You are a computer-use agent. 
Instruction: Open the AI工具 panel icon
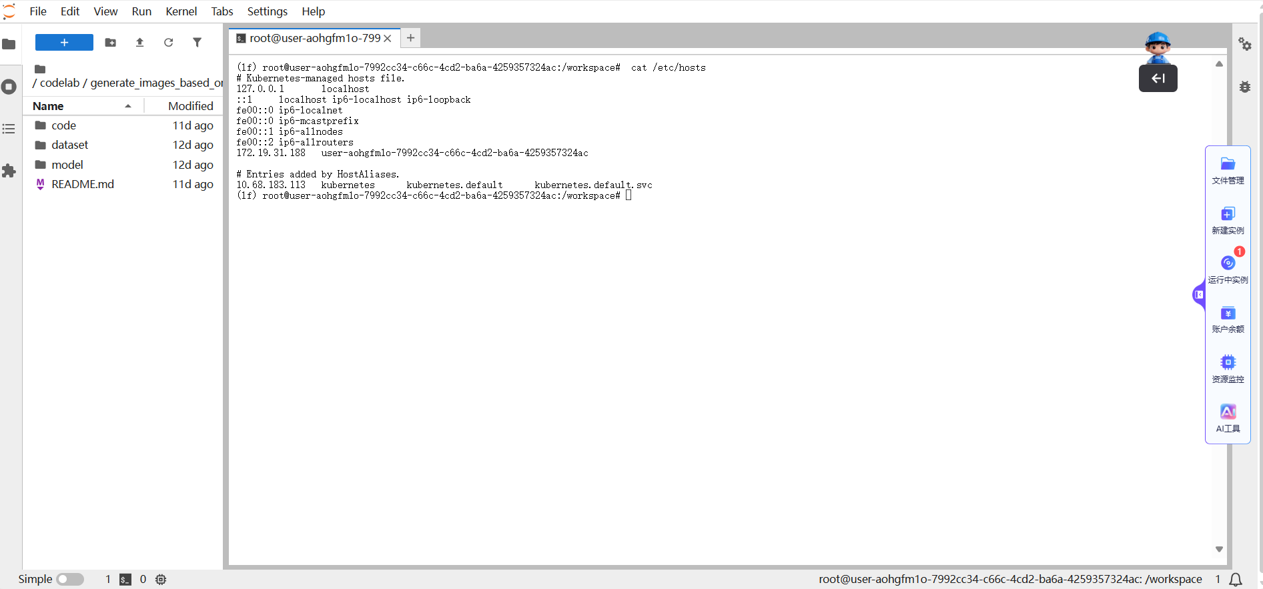[x=1228, y=418]
